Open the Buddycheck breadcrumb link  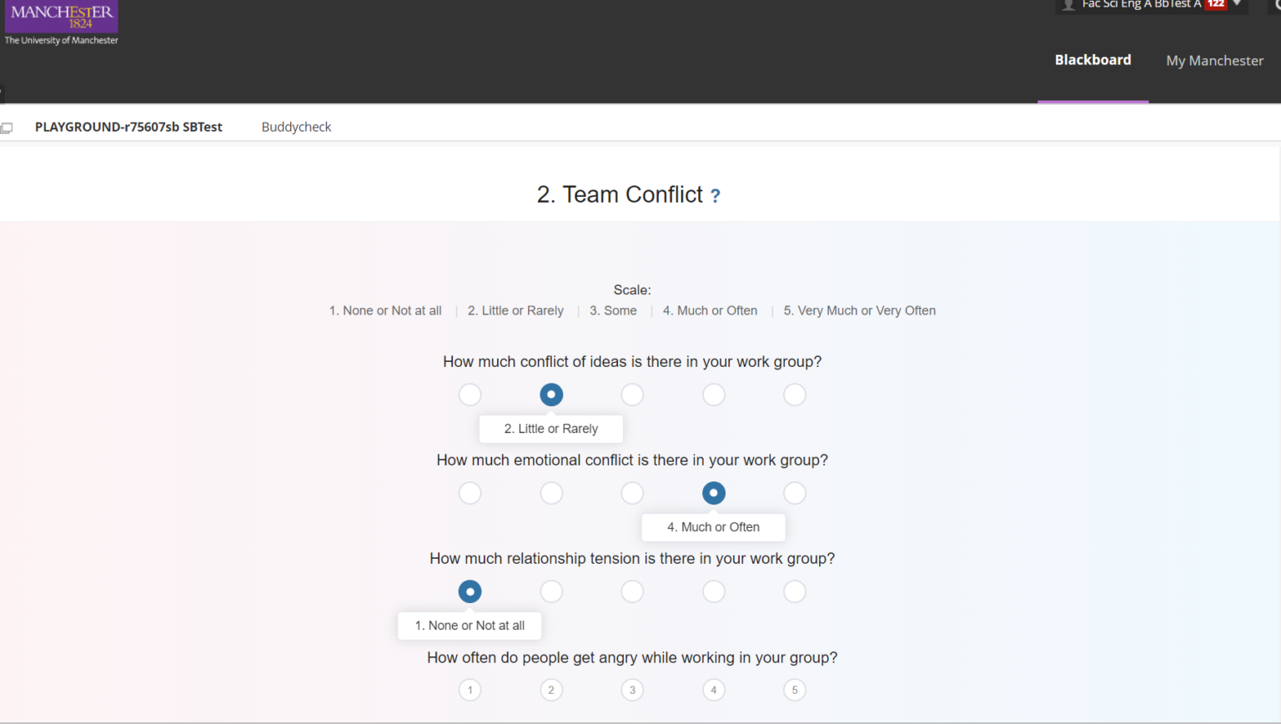(296, 127)
